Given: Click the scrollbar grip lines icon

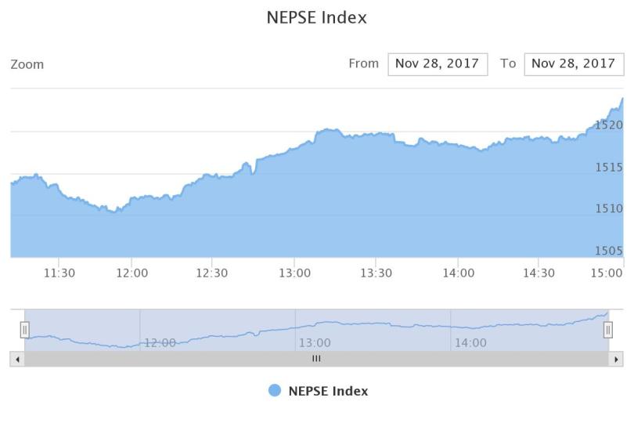Looking at the screenshot, I should point(316,359).
